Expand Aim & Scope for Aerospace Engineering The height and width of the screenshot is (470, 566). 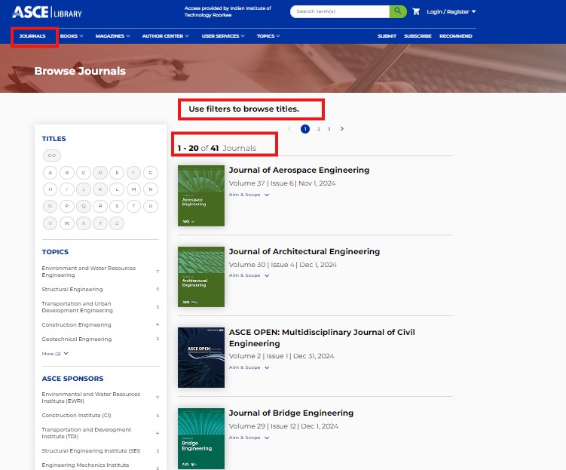tap(249, 195)
